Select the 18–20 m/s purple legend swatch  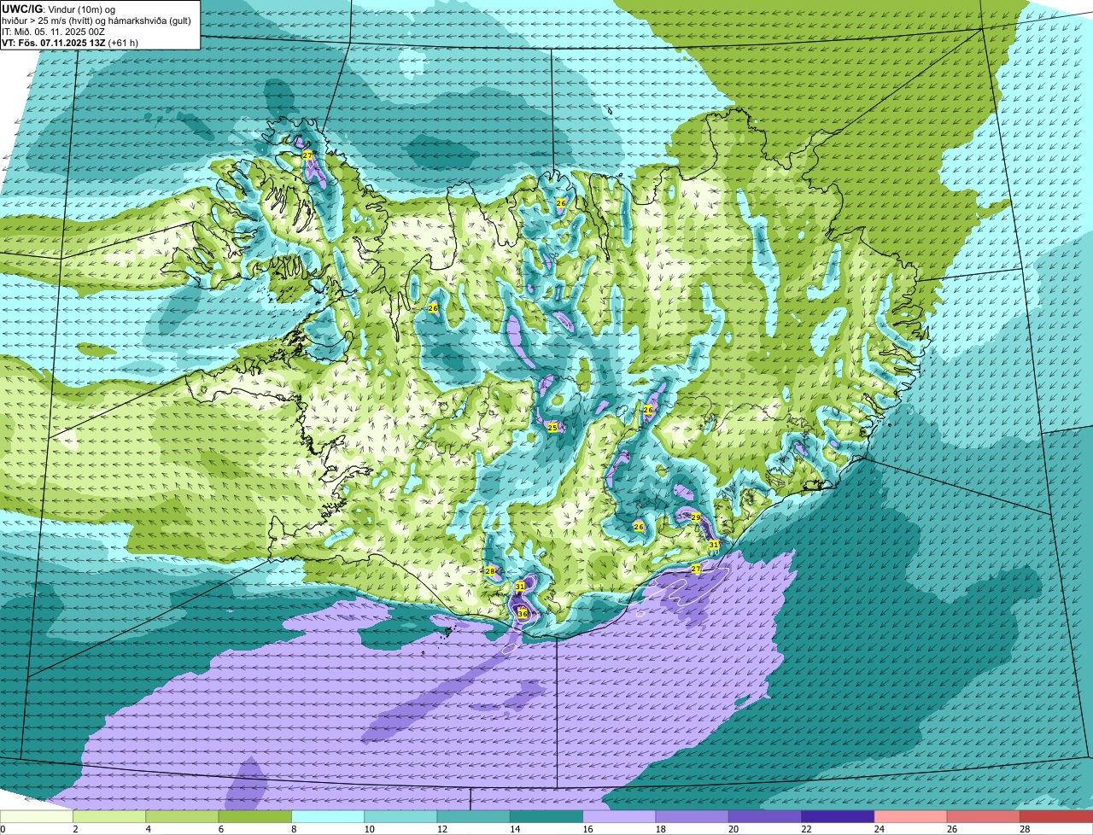693,816
